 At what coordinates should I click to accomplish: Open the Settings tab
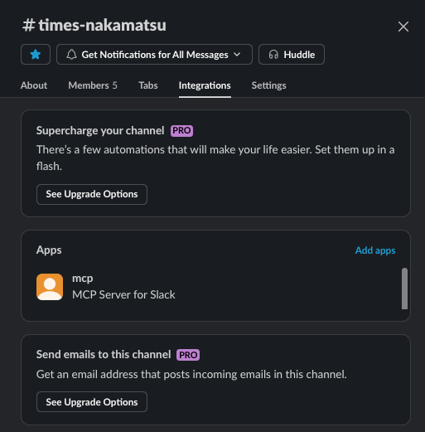268,85
